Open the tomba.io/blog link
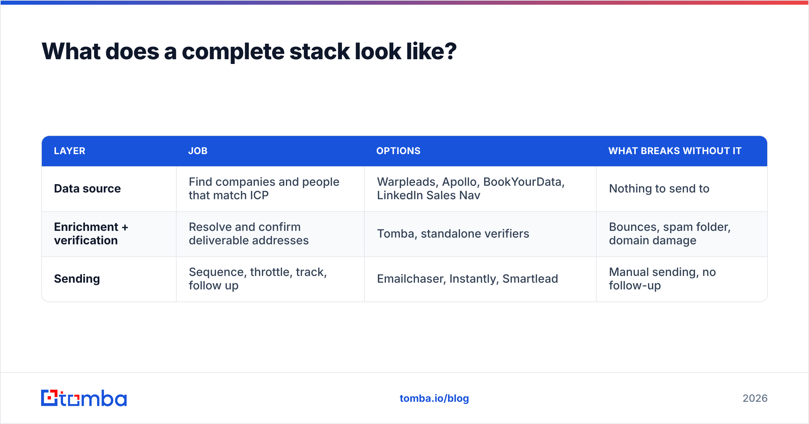This screenshot has width=809, height=424. pos(434,398)
